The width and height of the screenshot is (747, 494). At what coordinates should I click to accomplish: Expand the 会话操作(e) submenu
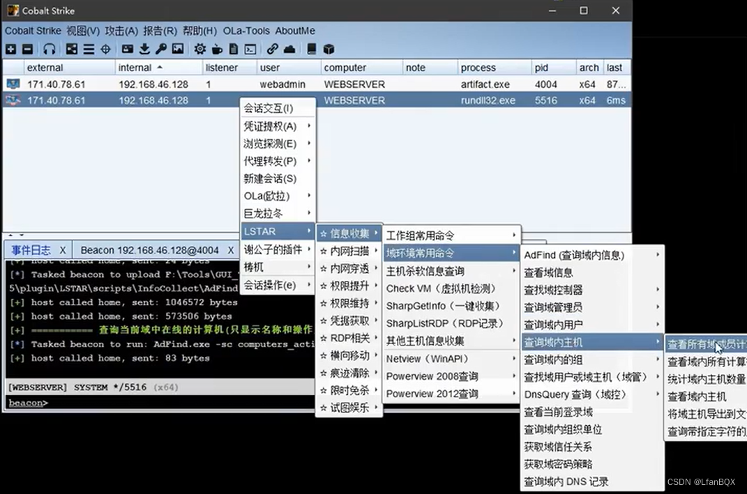[278, 285]
